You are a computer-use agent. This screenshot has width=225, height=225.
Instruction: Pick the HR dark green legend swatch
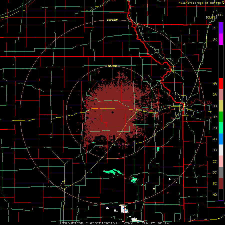221,117
